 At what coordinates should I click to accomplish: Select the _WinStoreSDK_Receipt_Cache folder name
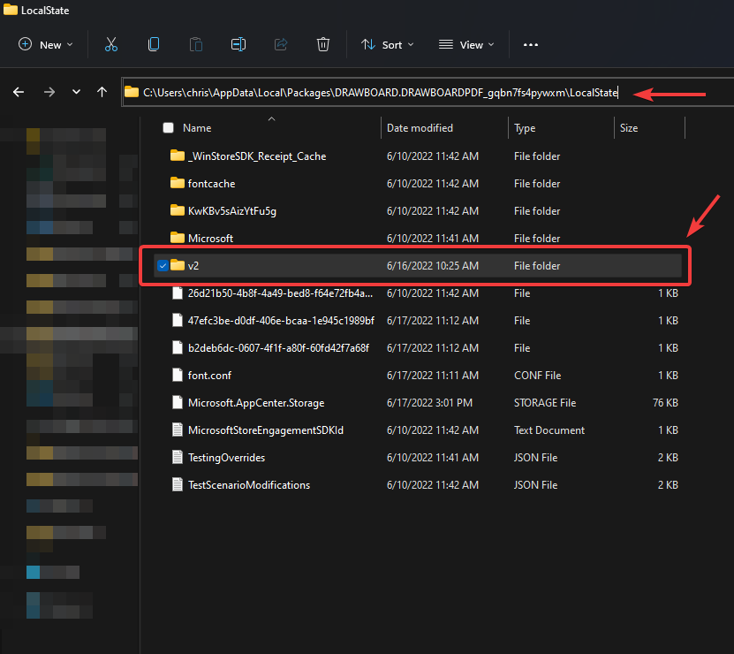tap(256, 156)
